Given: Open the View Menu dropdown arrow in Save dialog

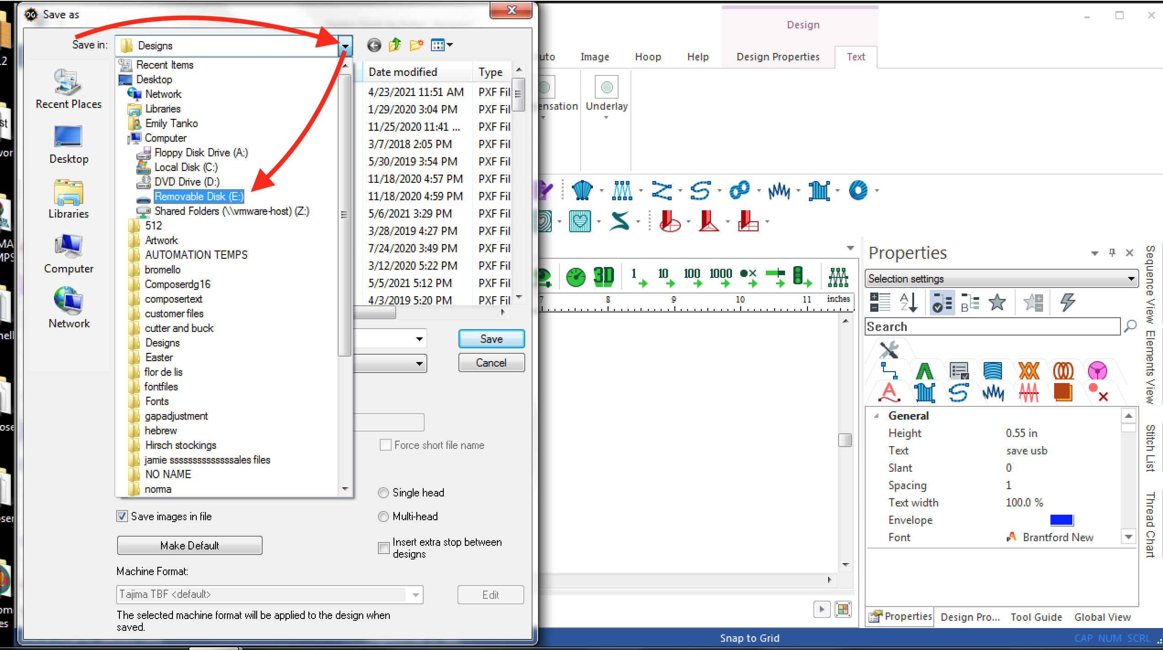Looking at the screenshot, I should pyautogui.click(x=450, y=45).
